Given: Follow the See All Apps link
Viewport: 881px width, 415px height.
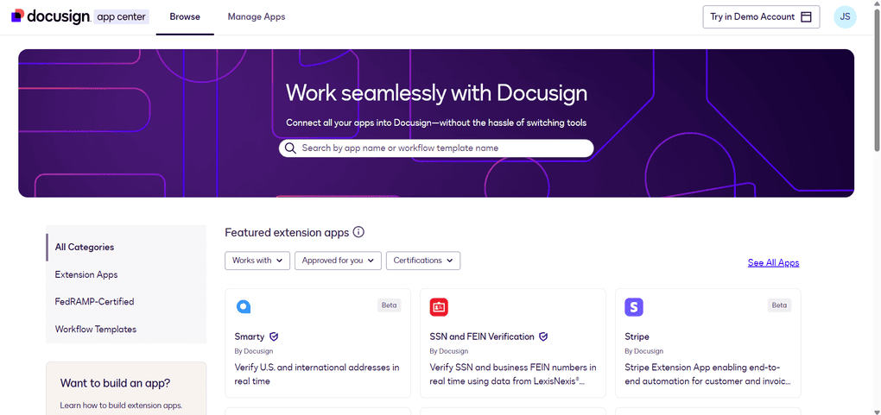Looking at the screenshot, I should pyautogui.click(x=773, y=263).
